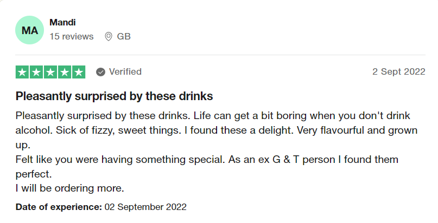The height and width of the screenshot is (223, 438).
Task: Select the fourth green rating star
Action: [x=65, y=72]
